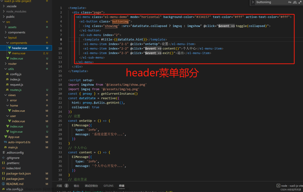Screen dimensions: 303x192
Task: Collapse the utils folder
Action: pyautogui.click(x=5, y=69)
